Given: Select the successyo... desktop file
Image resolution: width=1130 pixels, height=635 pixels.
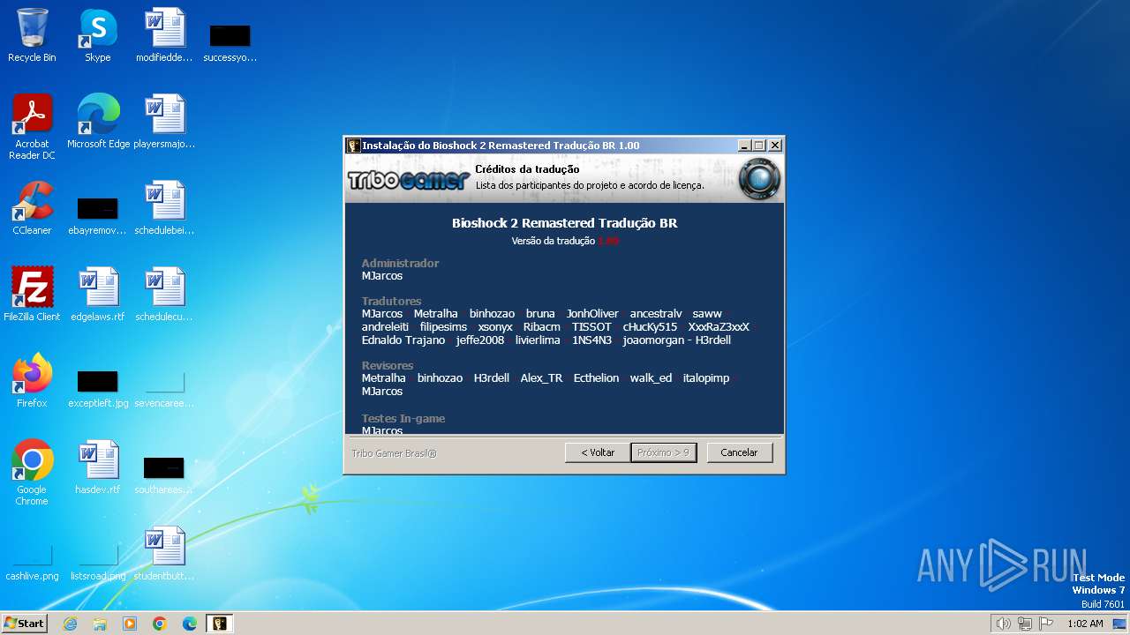Looking at the screenshot, I should click(230, 42).
